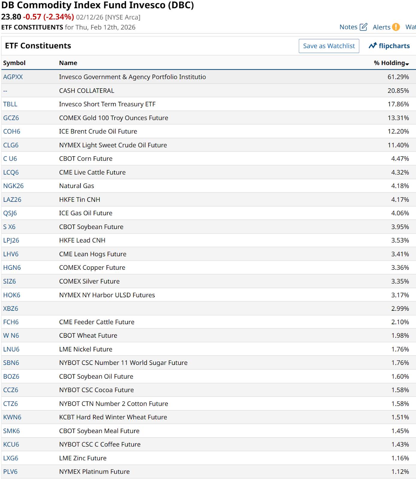
Task: Open the KWN6 winter wheat symbol
Action: click(12, 417)
